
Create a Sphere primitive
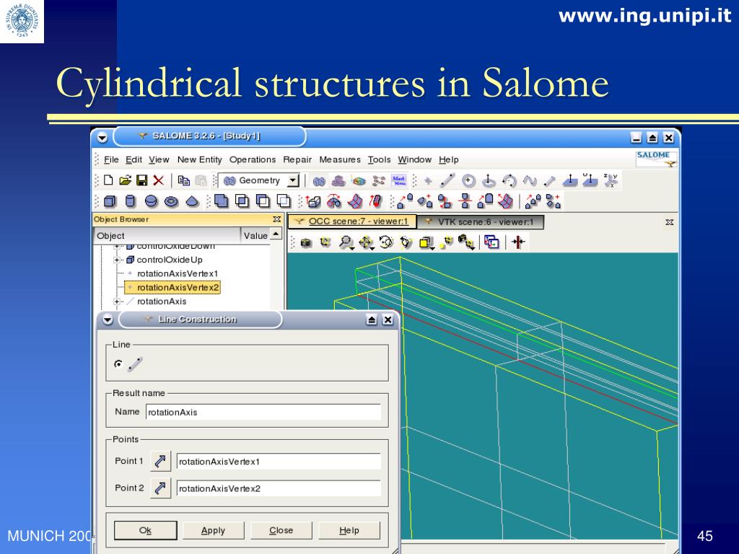click(151, 202)
